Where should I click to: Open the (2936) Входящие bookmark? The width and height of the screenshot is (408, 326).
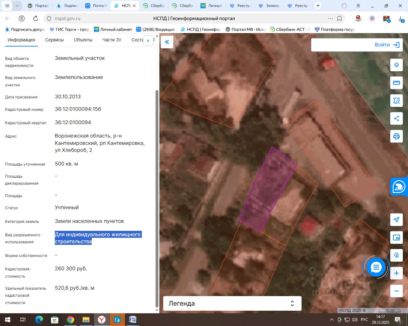[156, 29]
